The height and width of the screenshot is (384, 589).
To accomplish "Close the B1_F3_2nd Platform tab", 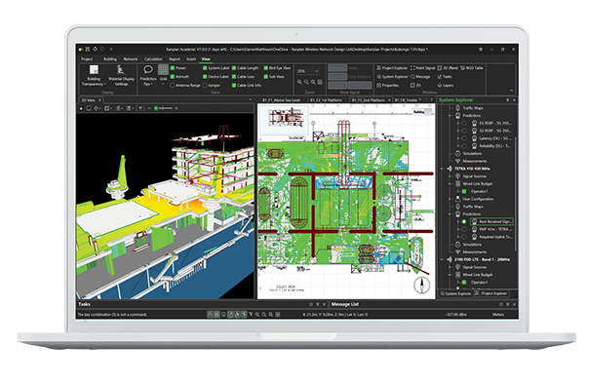I will pos(389,100).
